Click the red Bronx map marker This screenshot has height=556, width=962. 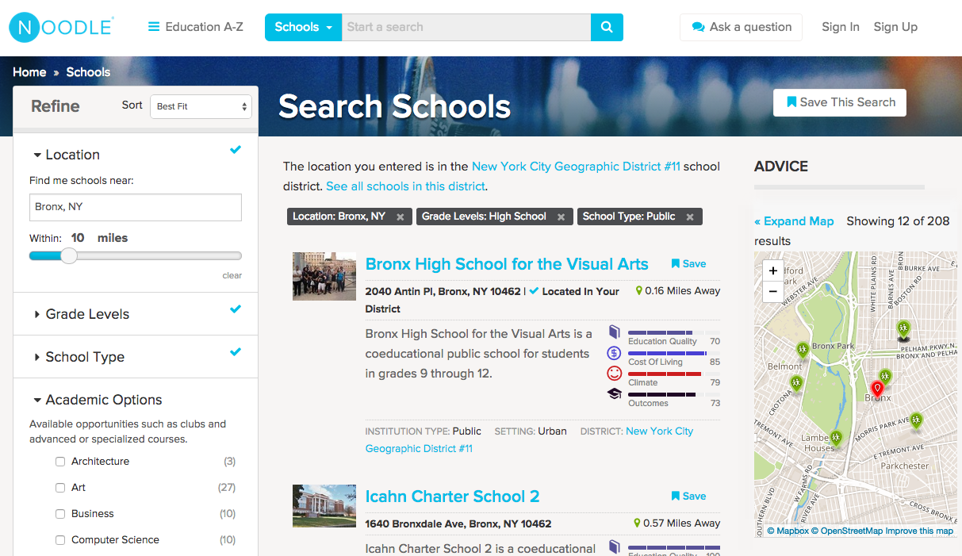(876, 389)
